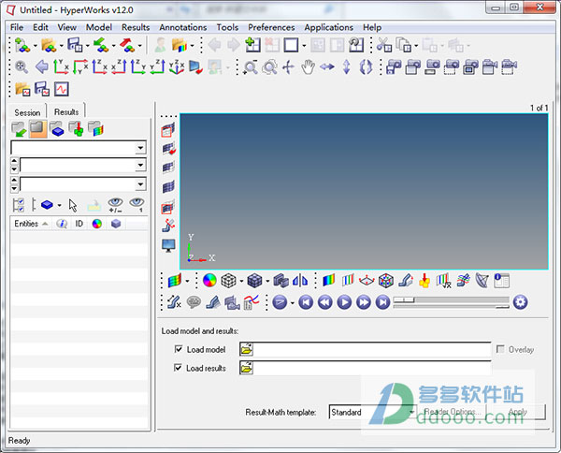Click the curve plot window icon
Viewport: 561px width, 453px height.
62,89
